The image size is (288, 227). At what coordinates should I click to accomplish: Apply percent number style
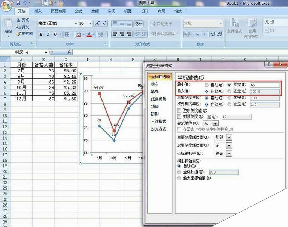coord(197,34)
